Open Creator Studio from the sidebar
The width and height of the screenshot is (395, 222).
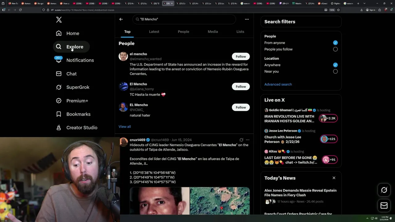coord(77,128)
